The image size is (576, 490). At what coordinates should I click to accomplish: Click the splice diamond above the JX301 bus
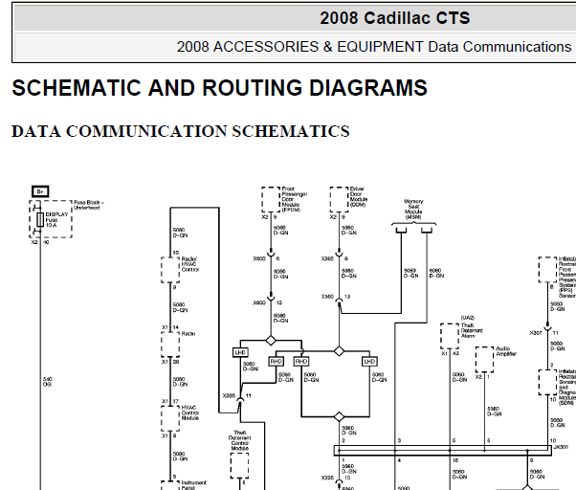pyautogui.click(x=339, y=417)
